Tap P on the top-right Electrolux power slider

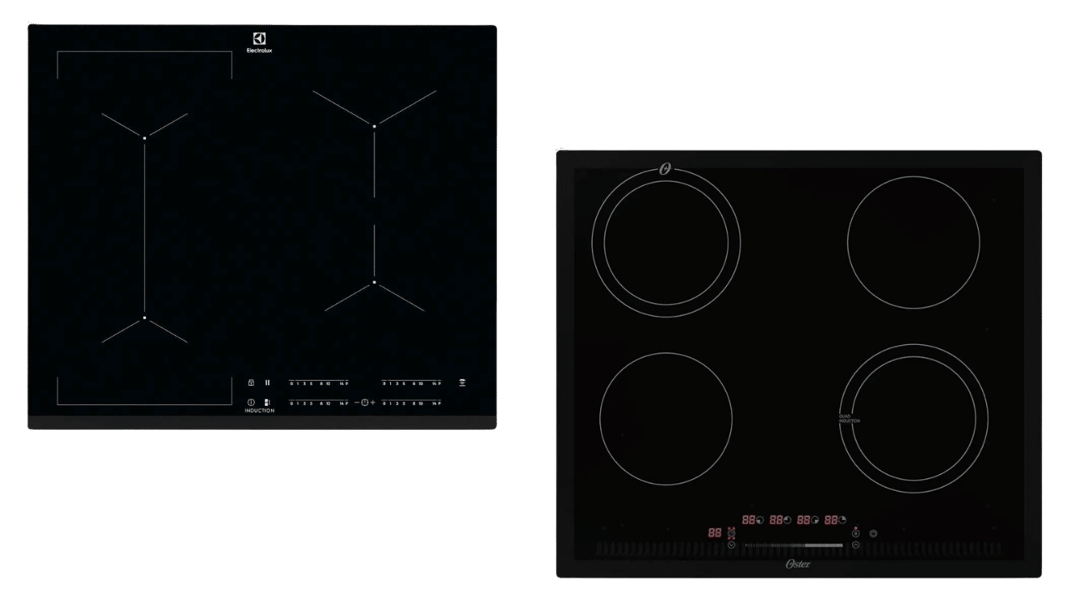tap(439, 383)
